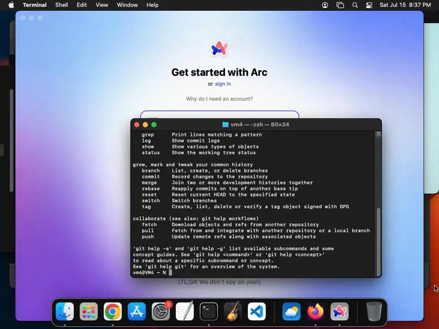
Task: Open the Trash in the dock
Action: tap(374, 311)
